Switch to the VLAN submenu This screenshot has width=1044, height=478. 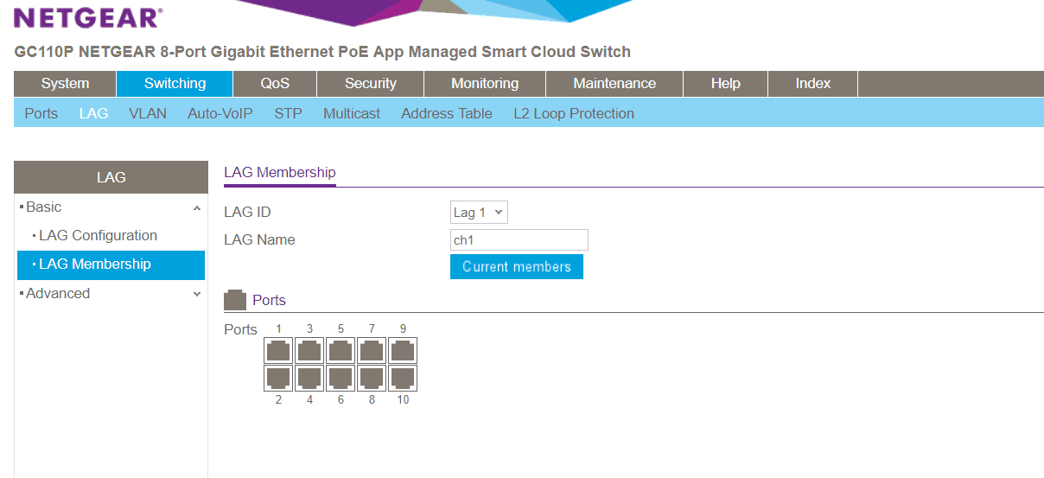click(147, 113)
